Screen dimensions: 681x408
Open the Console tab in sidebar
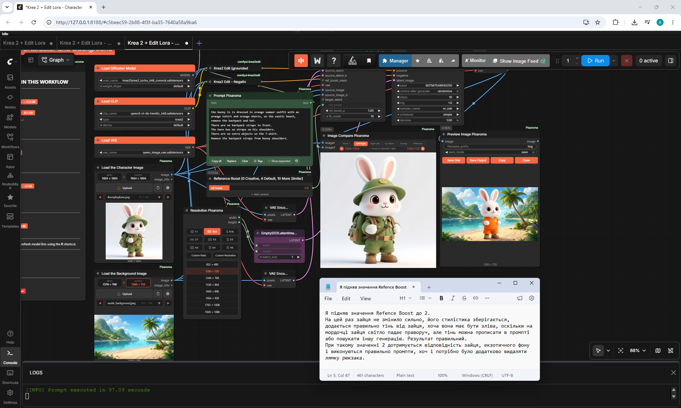pos(10,357)
